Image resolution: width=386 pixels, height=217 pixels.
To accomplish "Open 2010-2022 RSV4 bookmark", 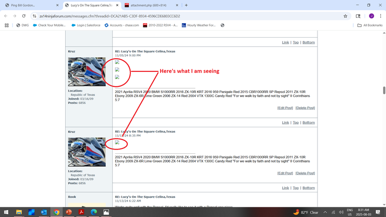I will coord(160,25).
